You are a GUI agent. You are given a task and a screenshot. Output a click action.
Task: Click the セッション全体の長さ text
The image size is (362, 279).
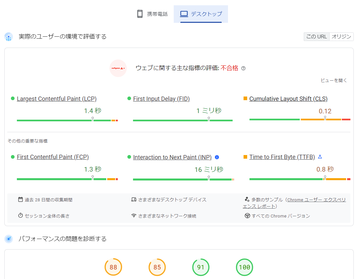pyautogui.click(x=47, y=216)
